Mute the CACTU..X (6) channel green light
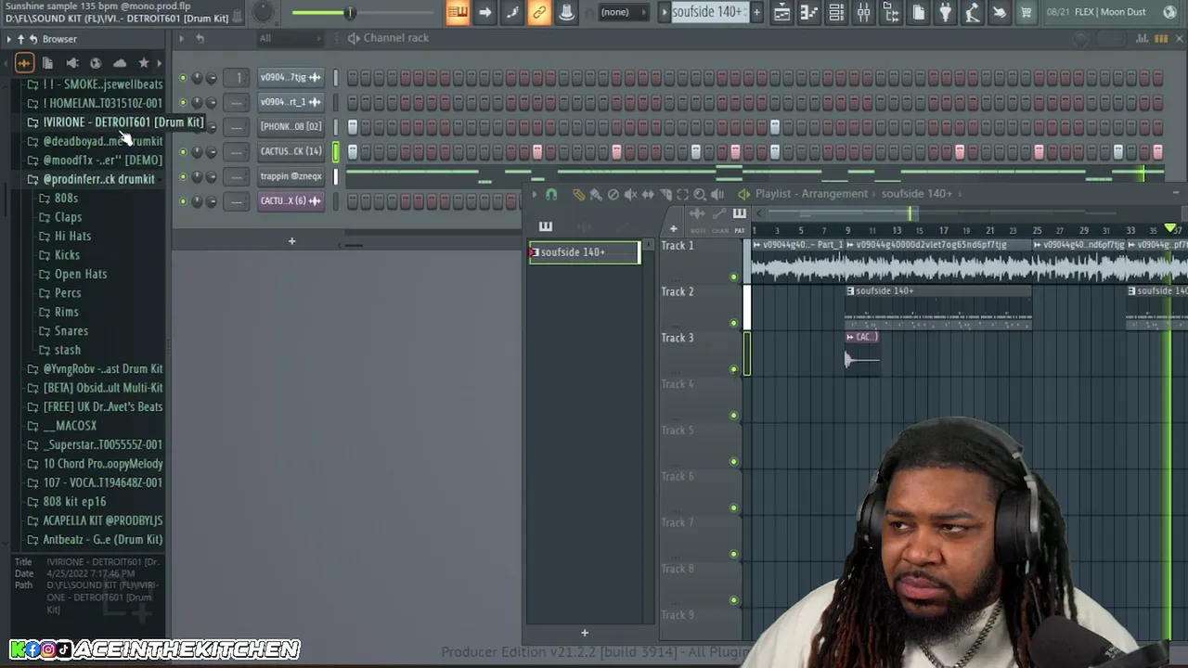The width and height of the screenshot is (1188, 668). tap(183, 201)
